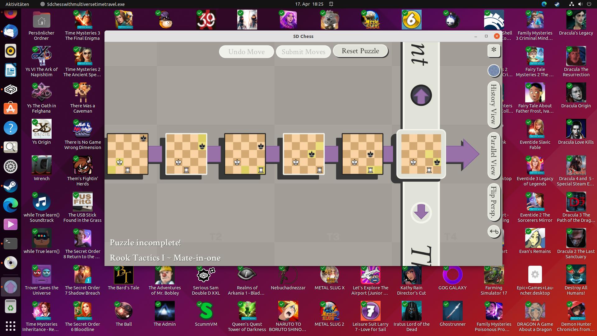Launch Rhythmbox from the dock
This screenshot has height=336, width=597.
tap(11, 51)
